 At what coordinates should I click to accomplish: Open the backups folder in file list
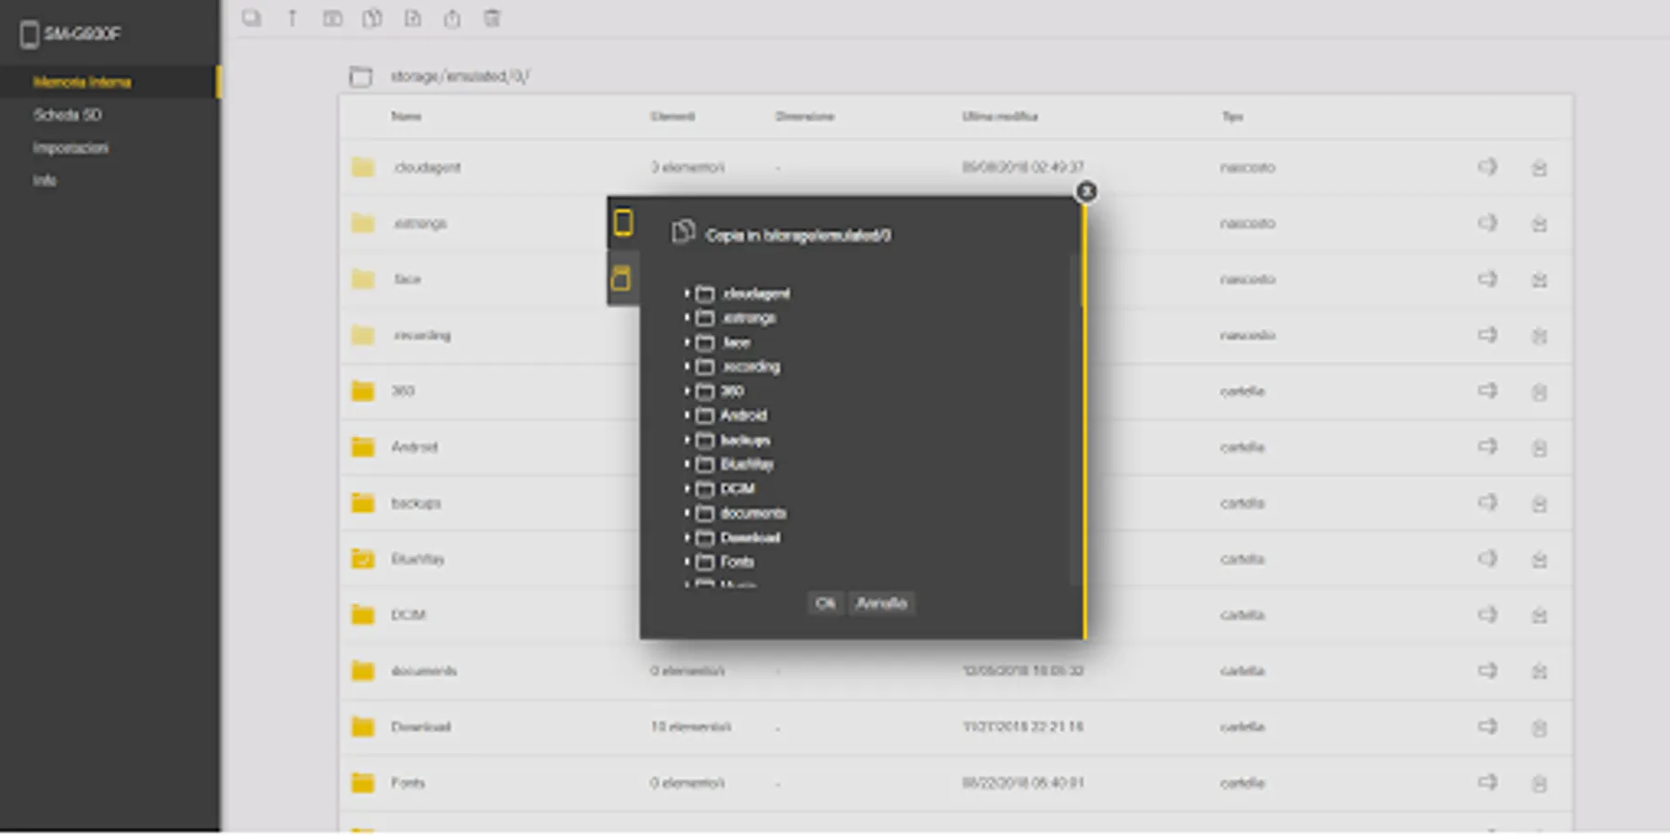pos(416,503)
